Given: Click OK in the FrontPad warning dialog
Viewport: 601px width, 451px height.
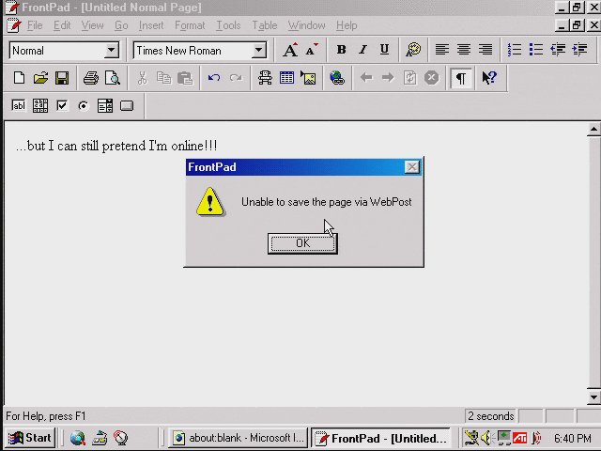Looking at the screenshot, I should tap(302, 243).
